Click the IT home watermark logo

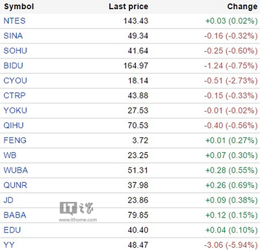(x=78, y=212)
